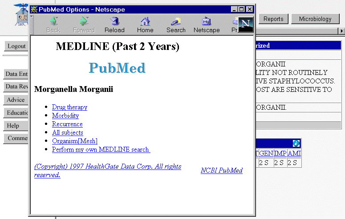Screen dimensions: 345x219
Task: Click the Netscape N logo
Action: coord(246,24)
